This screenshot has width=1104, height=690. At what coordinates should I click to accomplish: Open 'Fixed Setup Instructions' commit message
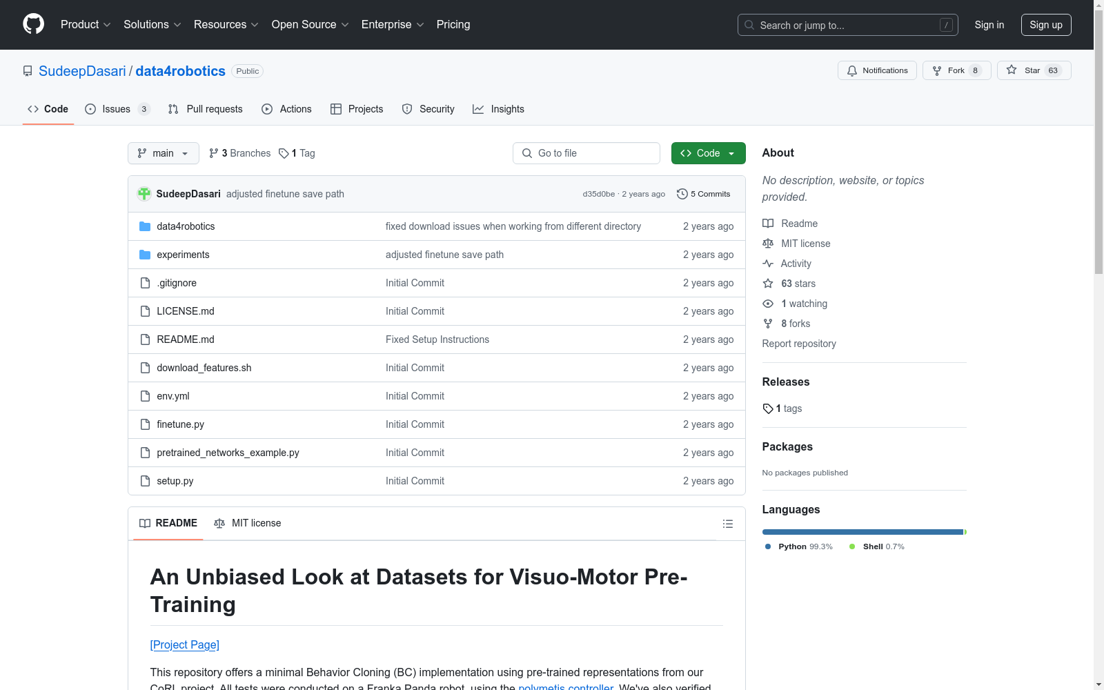tap(437, 339)
